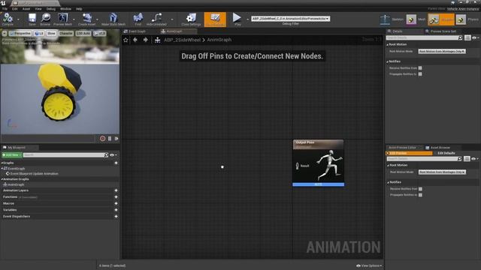Open the Compile options dropdown arrow
Image resolution: width=481 pixels, height=270 pixels.
point(18,19)
